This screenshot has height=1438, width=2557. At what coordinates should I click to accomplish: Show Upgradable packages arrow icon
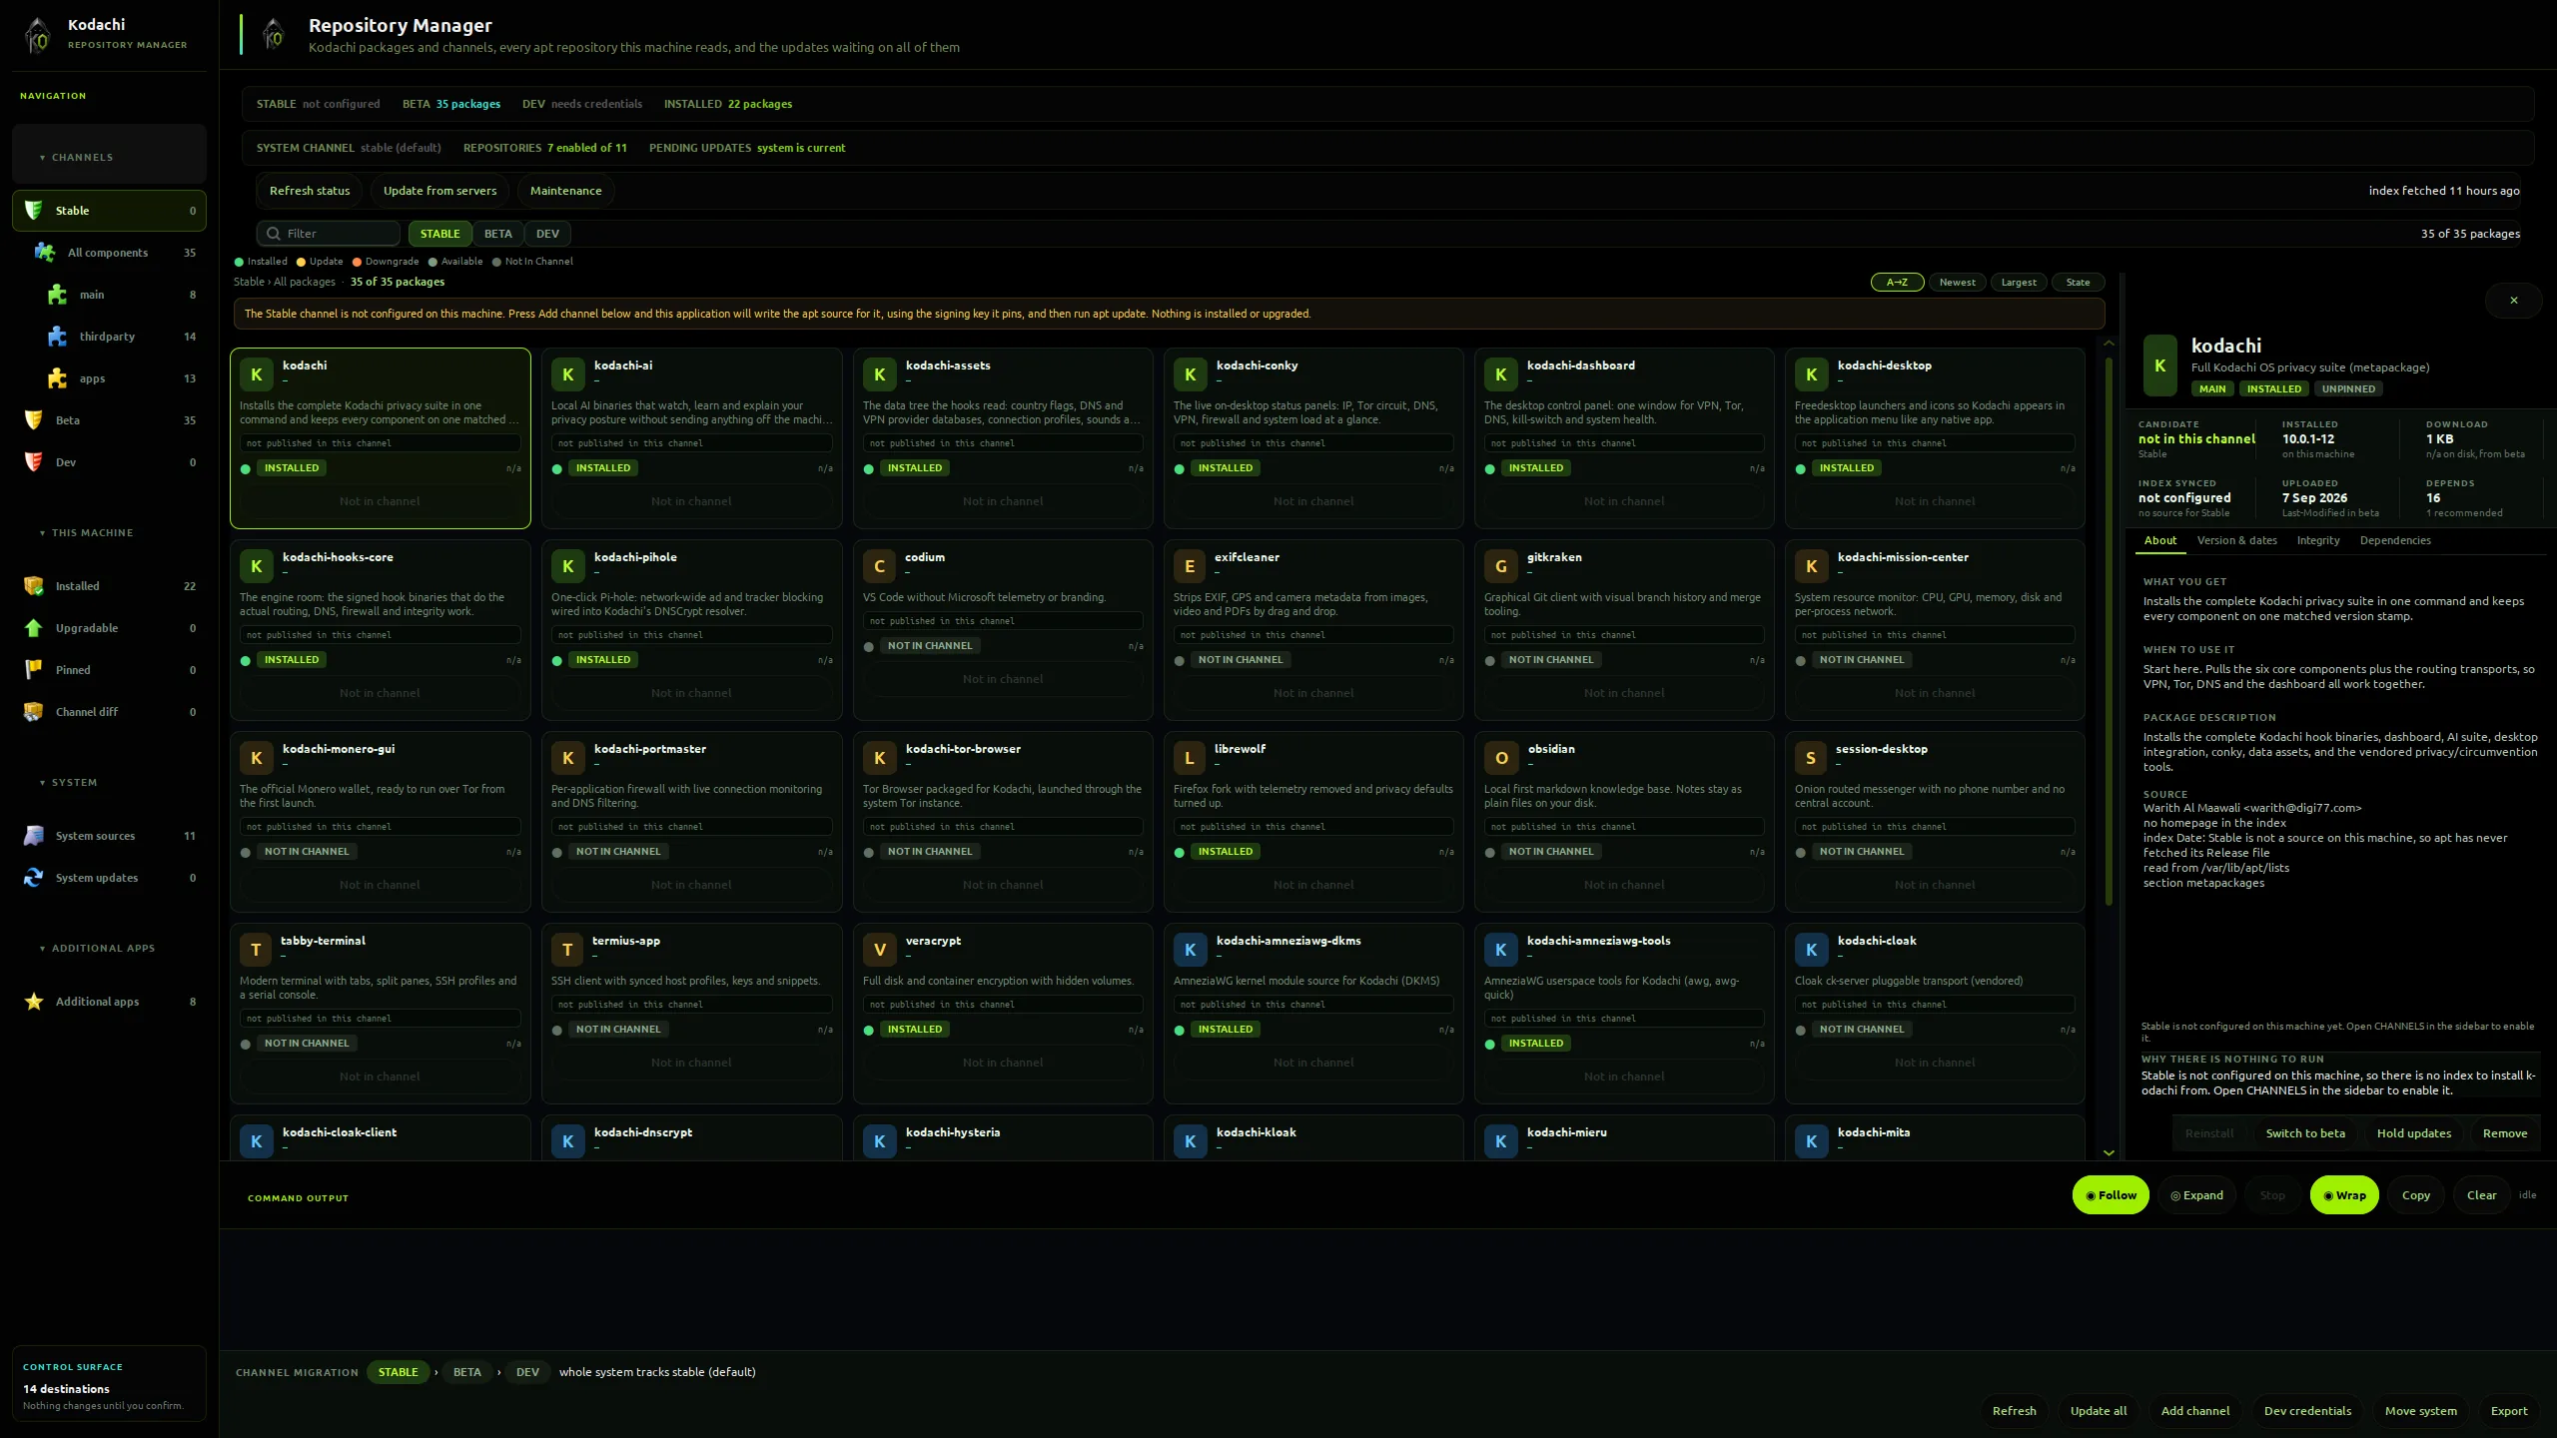[x=33, y=628]
